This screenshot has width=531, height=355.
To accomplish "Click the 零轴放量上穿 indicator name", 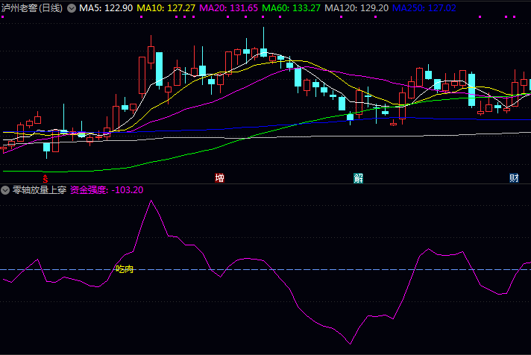I will click(39, 190).
